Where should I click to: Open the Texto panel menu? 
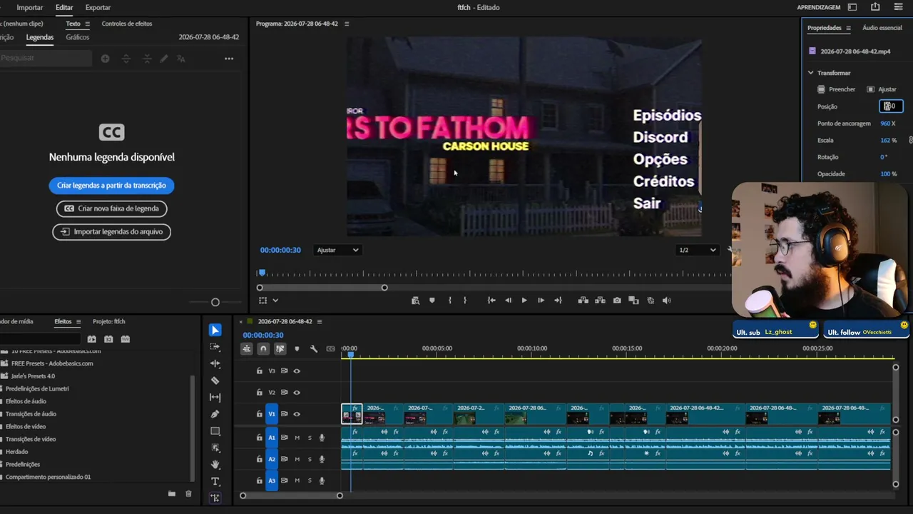[x=88, y=24]
